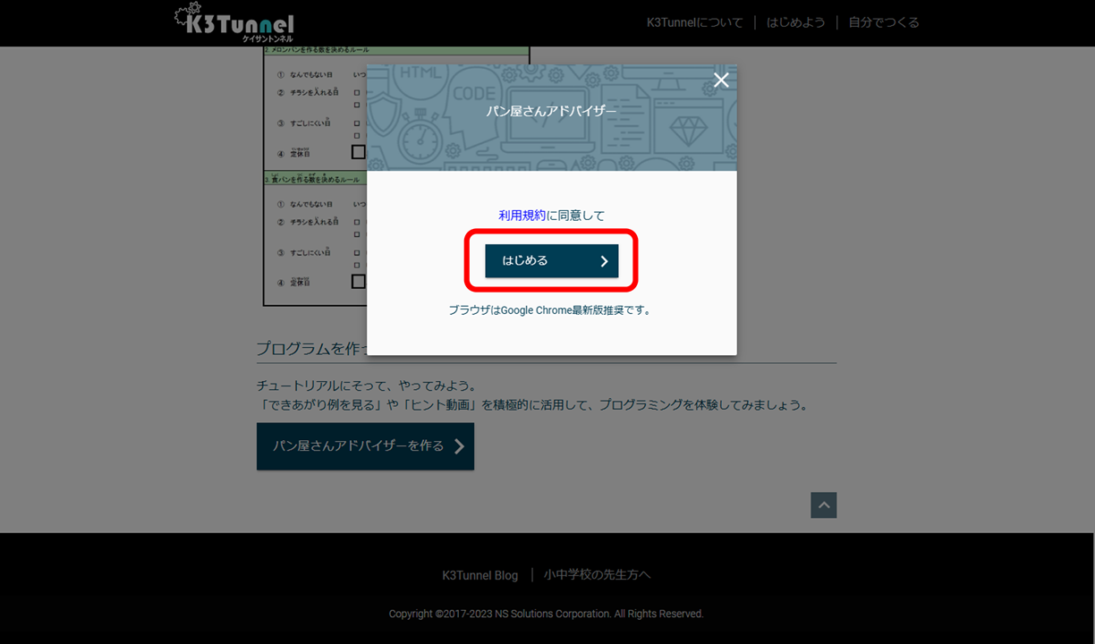Click the diamond icon in the dialog banner
Viewport: 1095px width, 644px height.
tap(687, 131)
